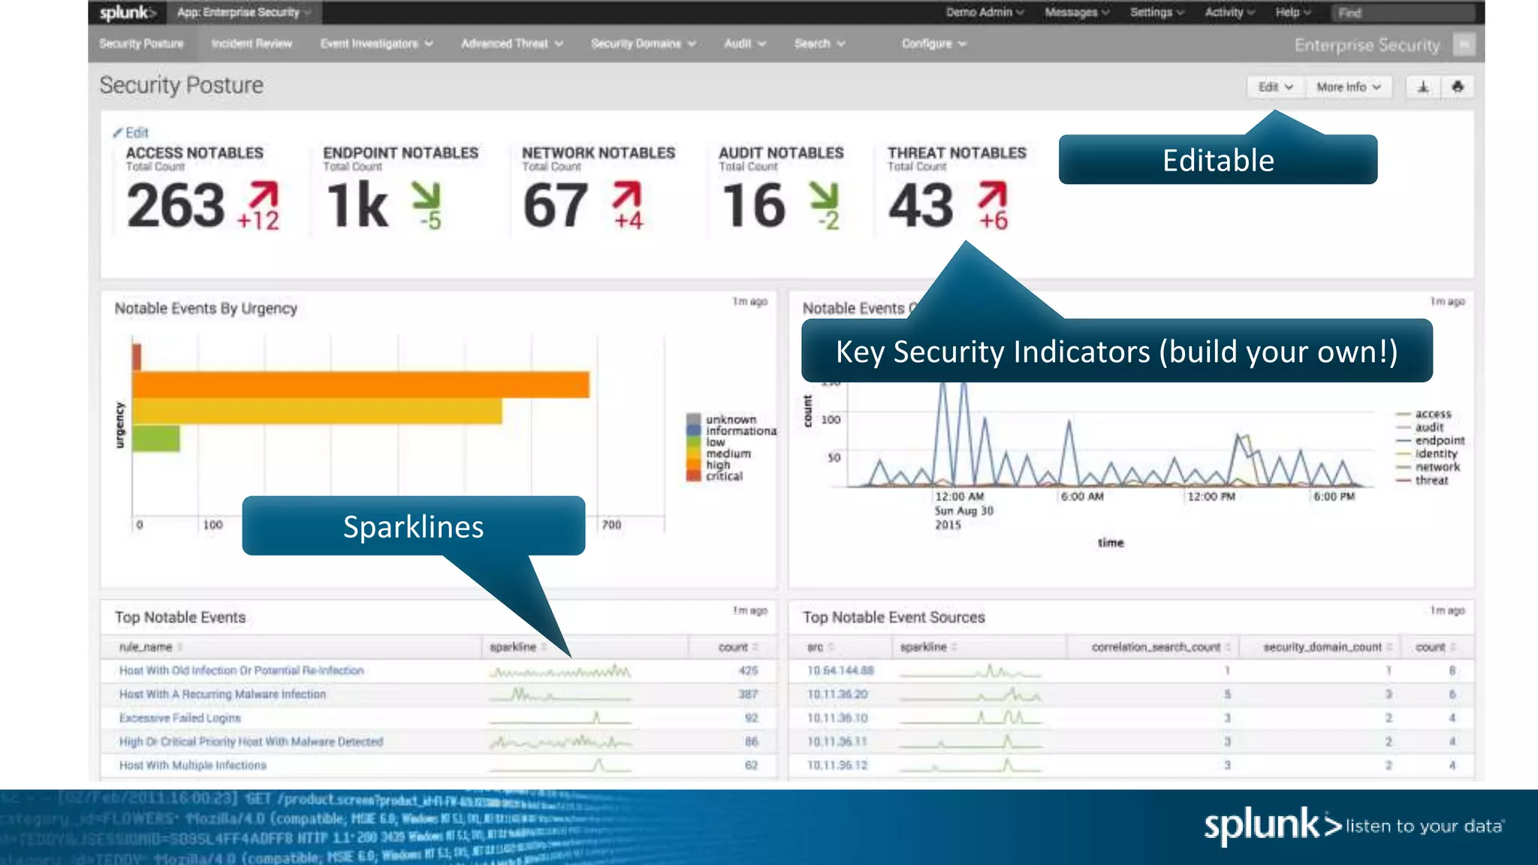1538x865 pixels.
Task: Open Security Domains menu
Action: coord(643,44)
